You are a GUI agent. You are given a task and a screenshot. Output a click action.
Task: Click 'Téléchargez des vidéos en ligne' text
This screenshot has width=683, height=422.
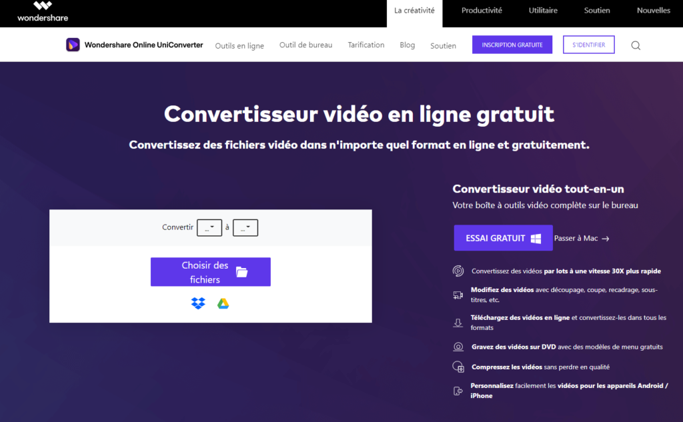(520, 317)
